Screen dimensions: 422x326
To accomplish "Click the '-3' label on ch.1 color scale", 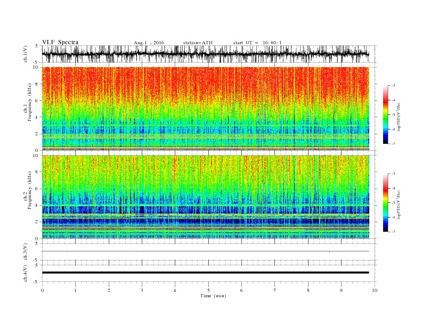I will (x=393, y=86).
